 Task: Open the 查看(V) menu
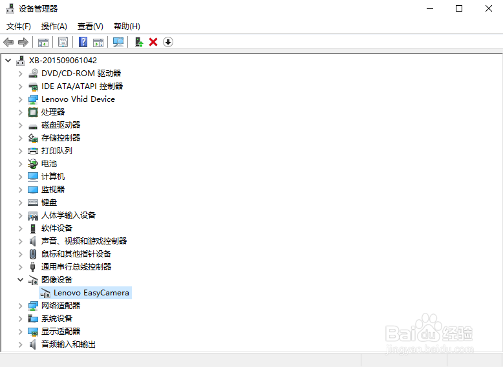coord(91,26)
